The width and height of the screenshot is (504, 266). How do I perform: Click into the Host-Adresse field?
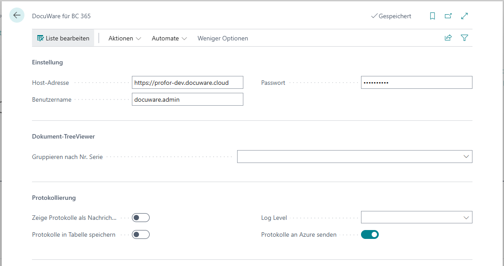pos(187,83)
